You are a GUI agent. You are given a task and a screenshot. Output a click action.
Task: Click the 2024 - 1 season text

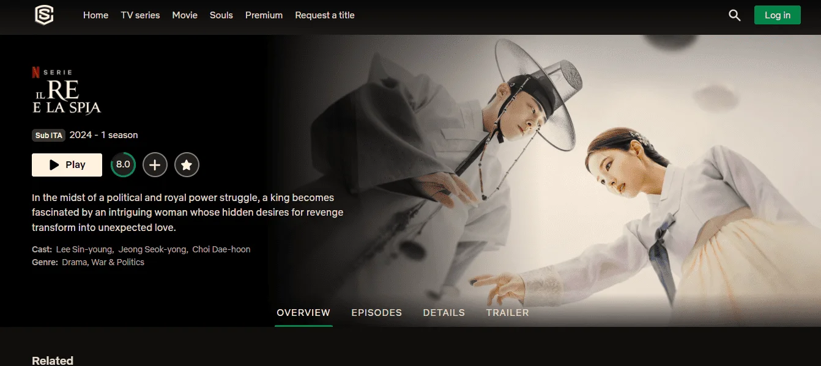[104, 135]
